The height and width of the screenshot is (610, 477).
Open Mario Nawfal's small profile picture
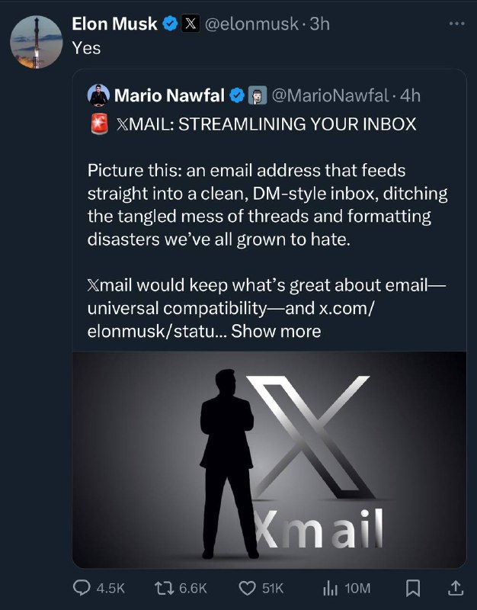tap(99, 96)
